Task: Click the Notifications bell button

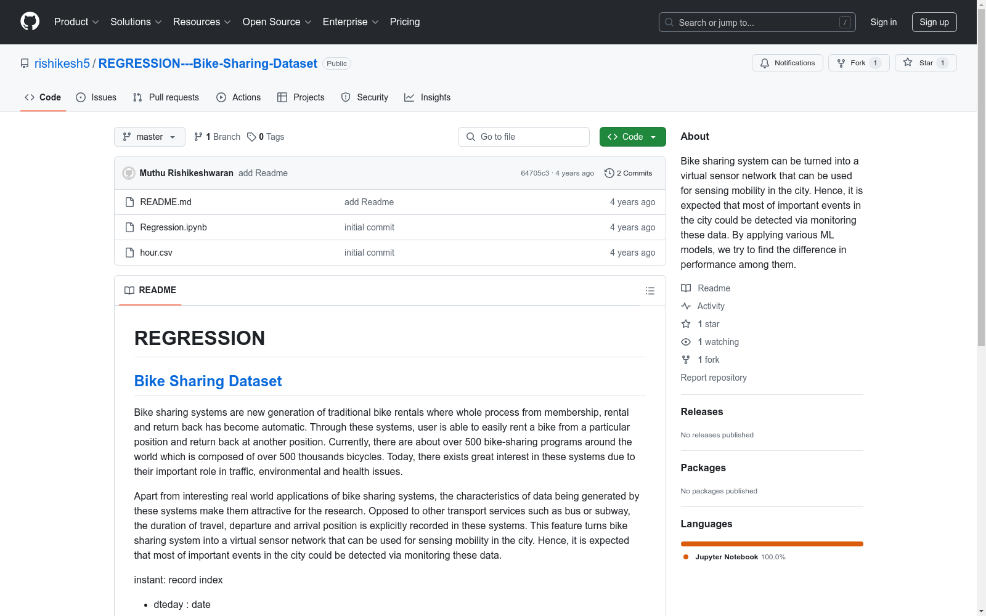Action: 787,63
